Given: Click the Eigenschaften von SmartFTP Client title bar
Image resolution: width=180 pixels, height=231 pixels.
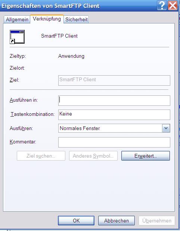Looking at the screenshot, I should point(78,6).
